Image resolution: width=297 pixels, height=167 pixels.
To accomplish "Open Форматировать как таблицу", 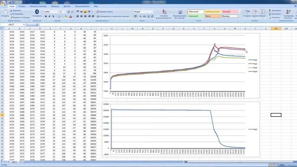I will click(180, 14).
